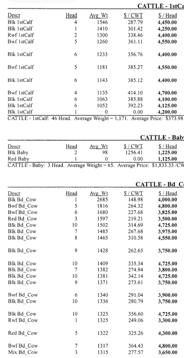Select the 4,300.00 price for Red Bd_Cow
Screen dimensions: 184x358
click(167, 333)
